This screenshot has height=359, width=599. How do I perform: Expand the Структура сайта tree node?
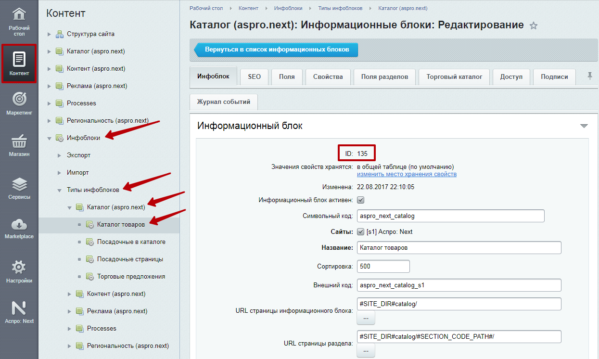pyautogui.click(x=49, y=34)
